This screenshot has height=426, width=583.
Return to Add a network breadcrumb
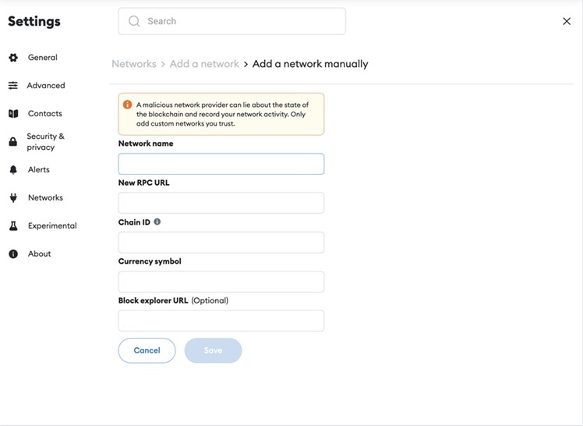pos(204,64)
